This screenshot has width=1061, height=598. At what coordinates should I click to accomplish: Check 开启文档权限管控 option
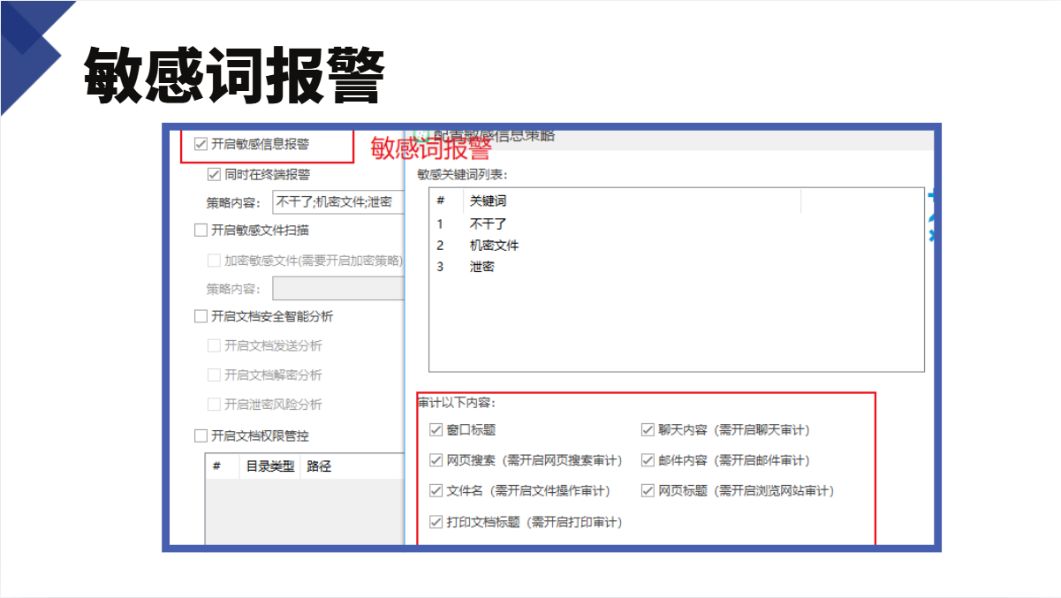(x=201, y=435)
